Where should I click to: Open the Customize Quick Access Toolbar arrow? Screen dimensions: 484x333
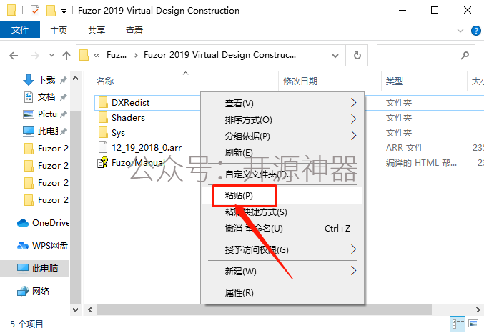[64, 11]
